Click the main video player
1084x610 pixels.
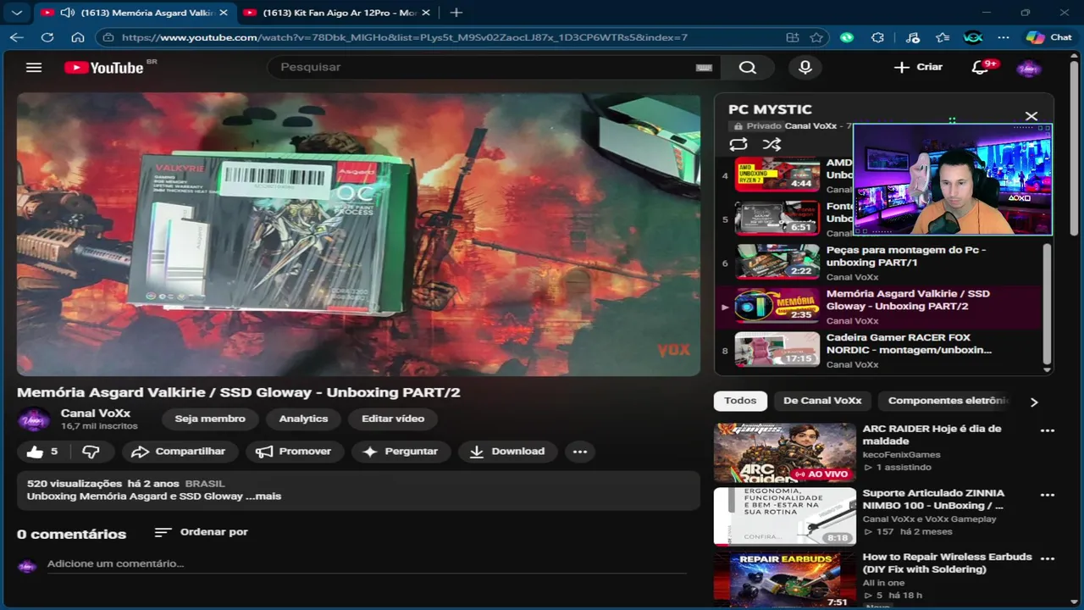358,234
